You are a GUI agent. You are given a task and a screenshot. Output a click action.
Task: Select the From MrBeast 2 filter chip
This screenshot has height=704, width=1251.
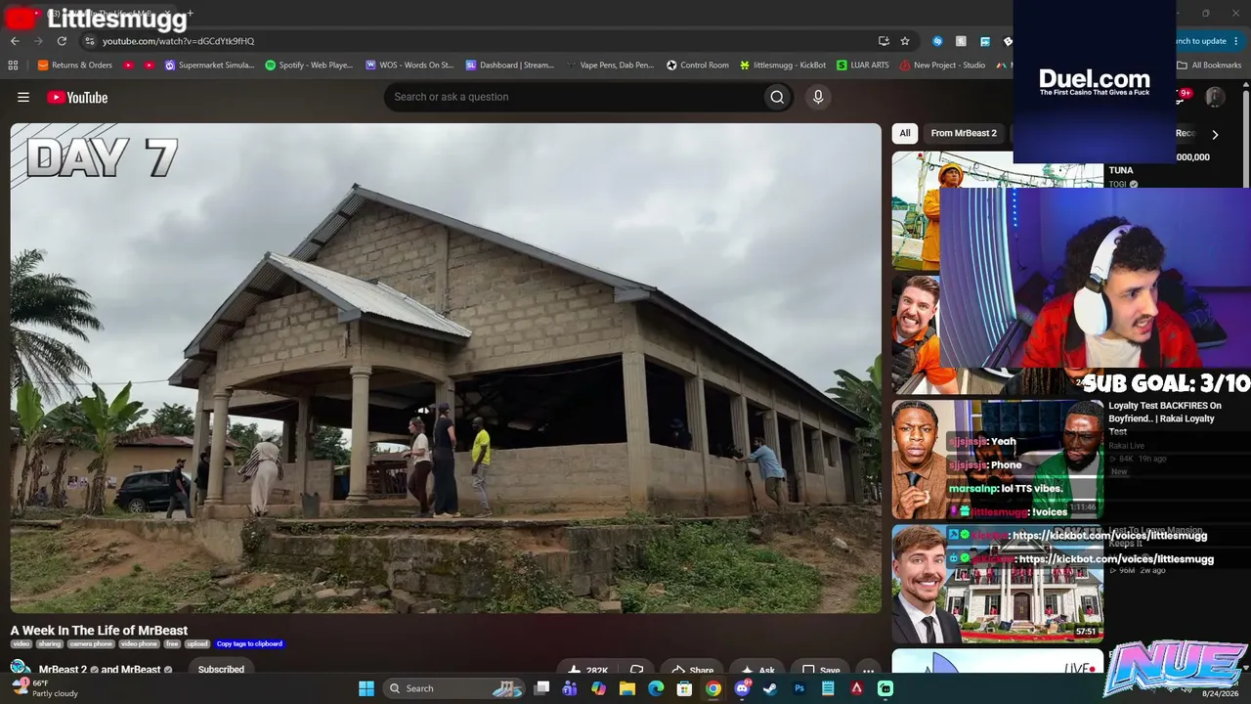coord(964,133)
